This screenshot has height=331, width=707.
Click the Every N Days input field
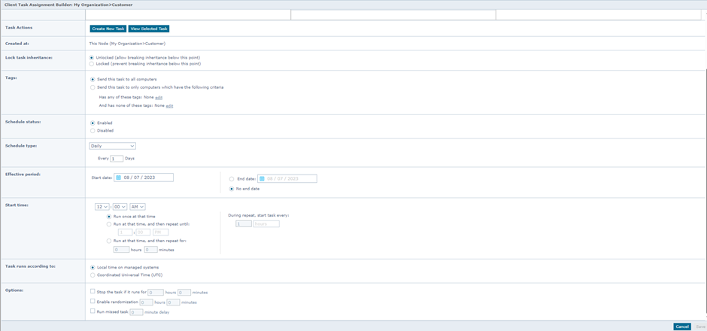[x=117, y=159]
